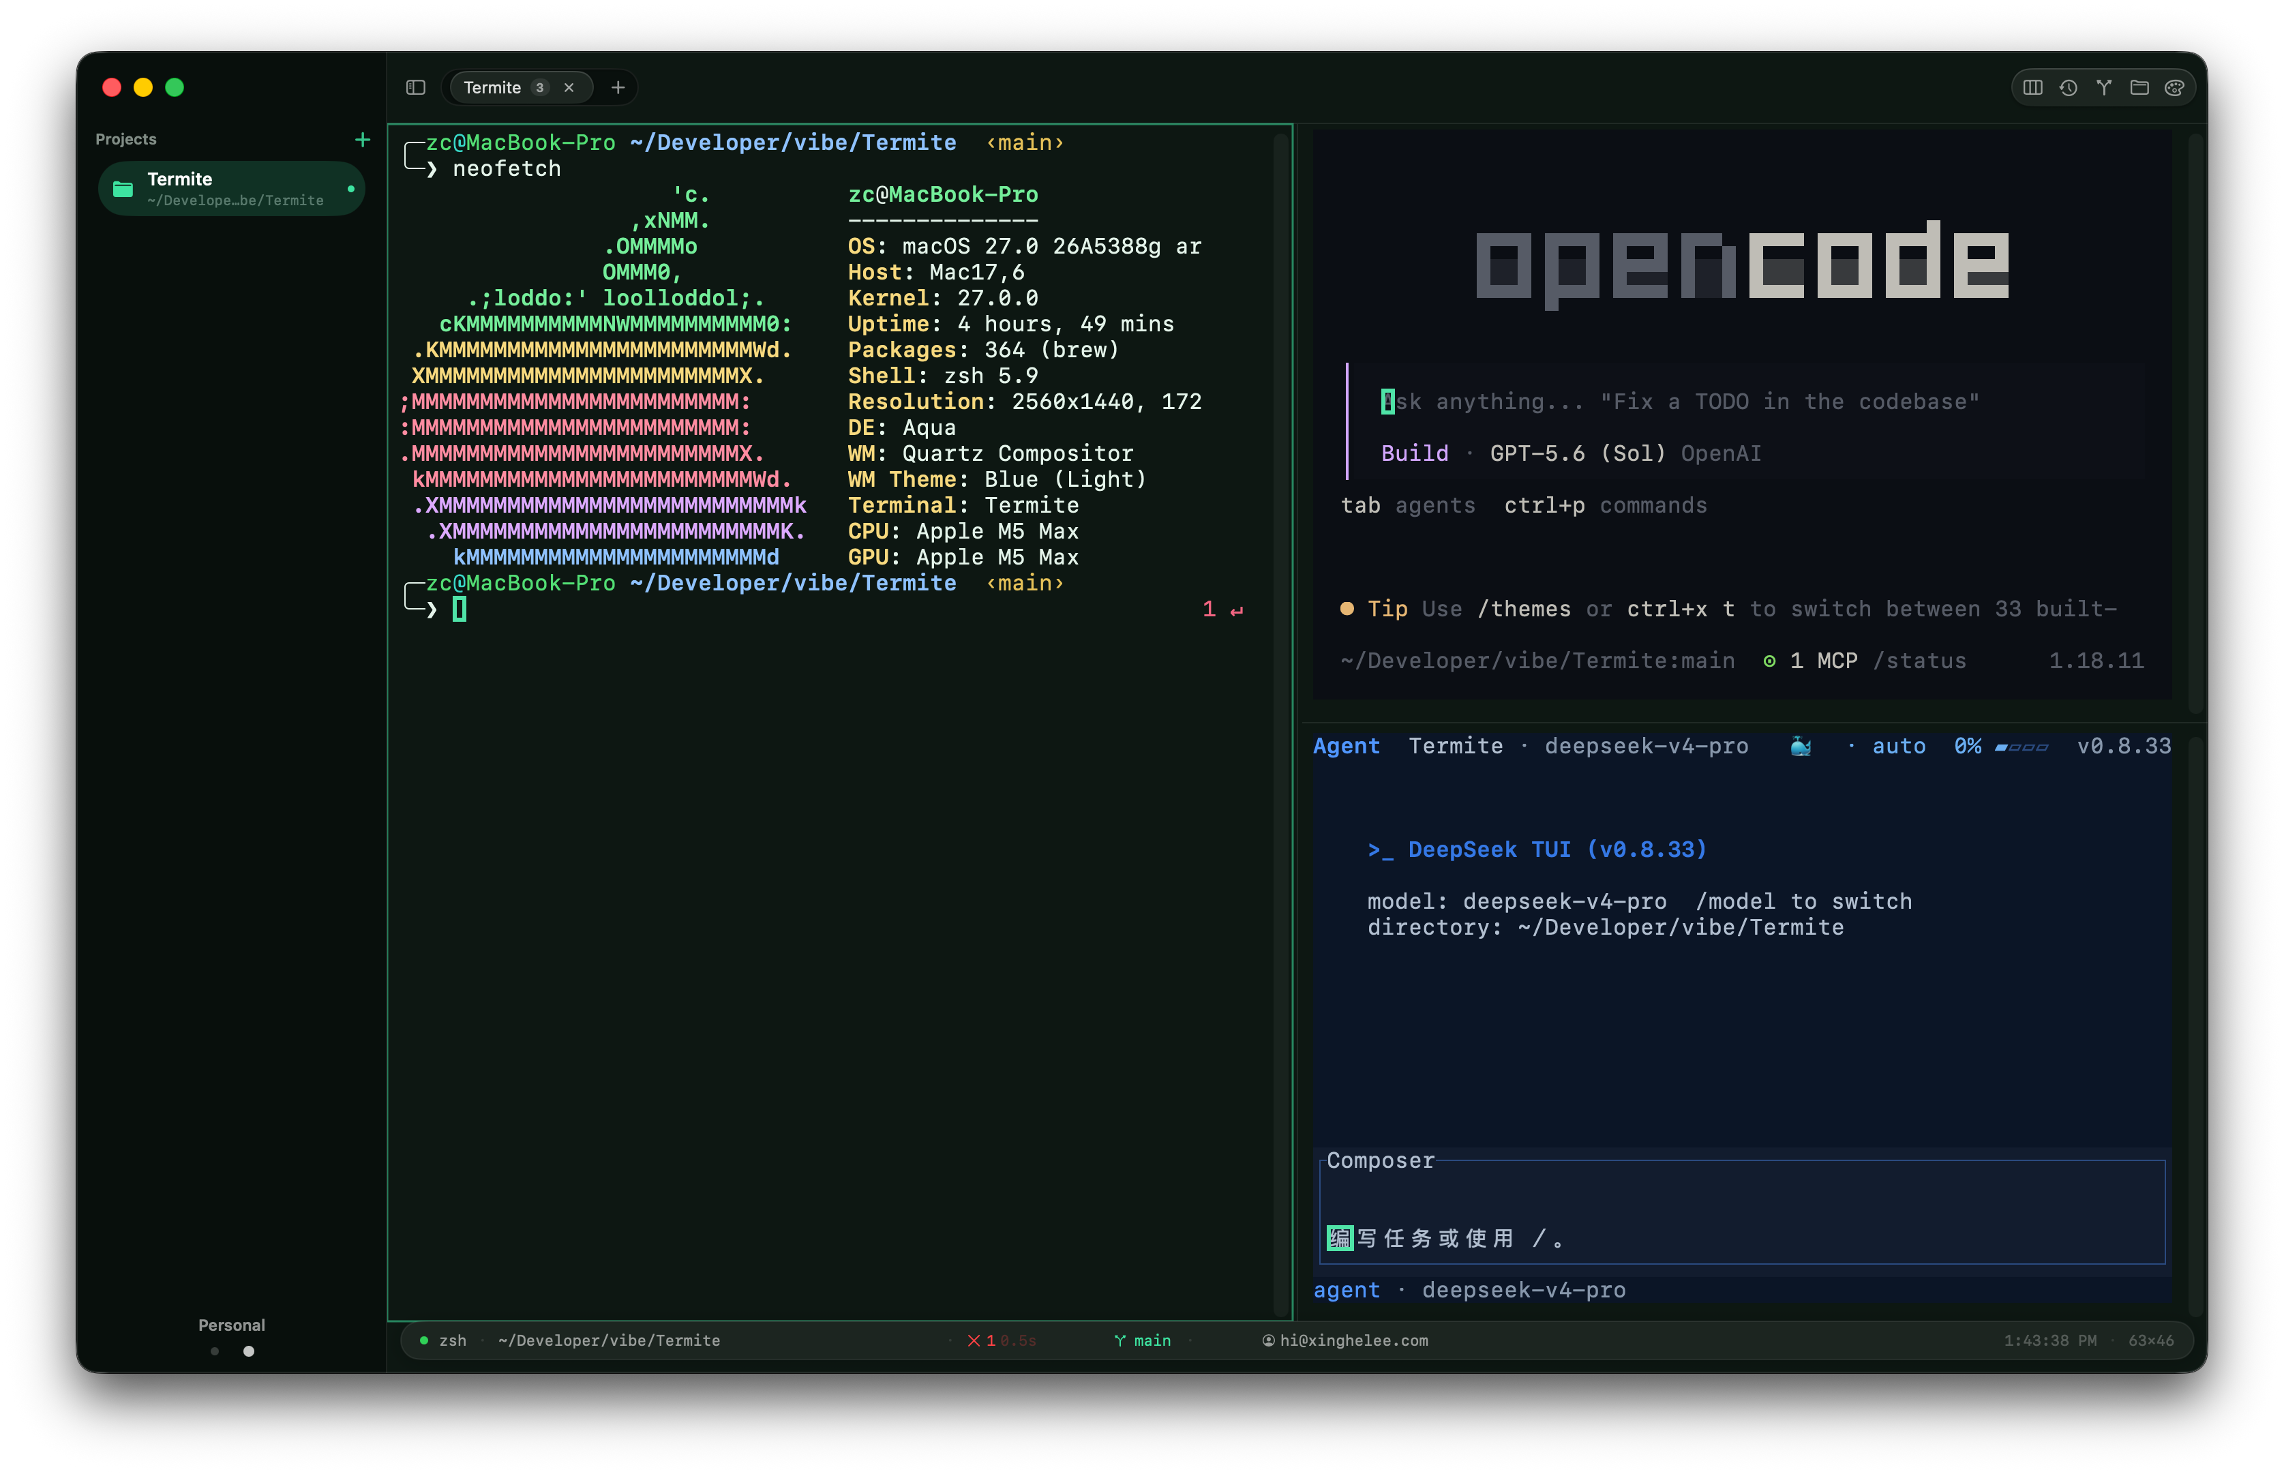Screen dimensions: 2284x1474
Task: Click the Resolution: 2560x1440 line
Action: [1023, 402]
